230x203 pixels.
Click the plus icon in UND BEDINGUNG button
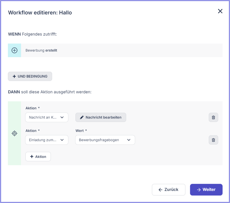[14, 76]
